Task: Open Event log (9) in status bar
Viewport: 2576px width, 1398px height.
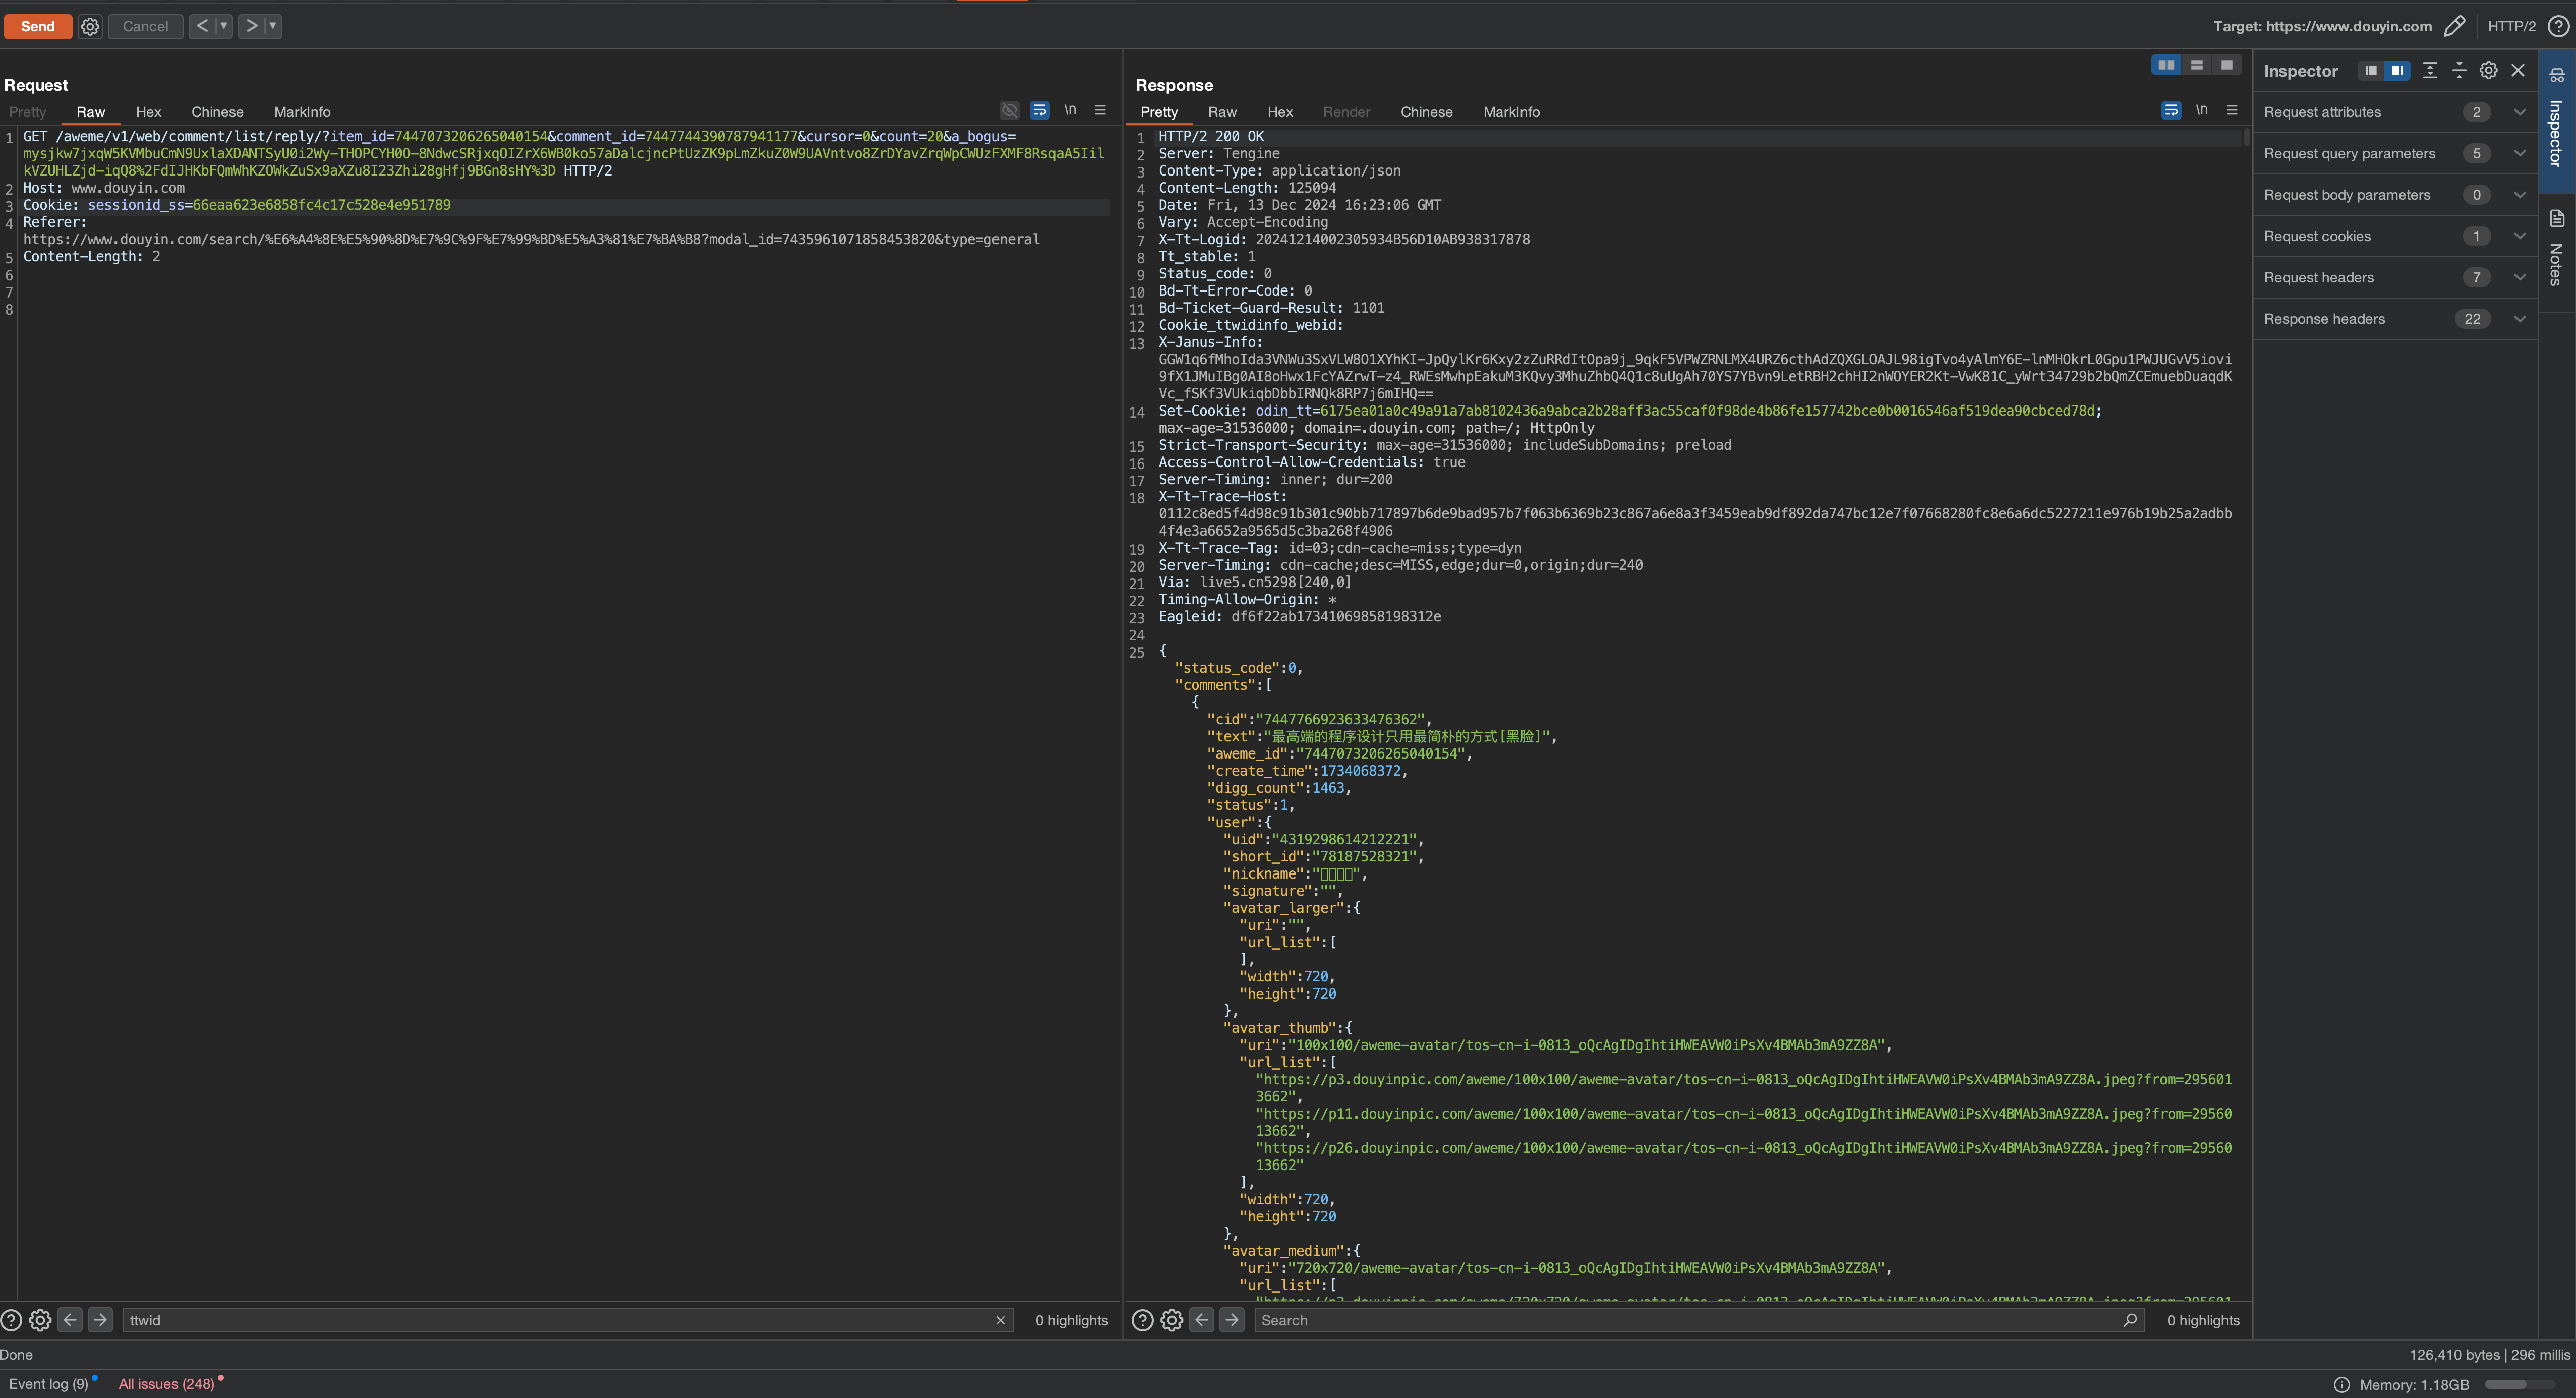Action: pos(49,1384)
